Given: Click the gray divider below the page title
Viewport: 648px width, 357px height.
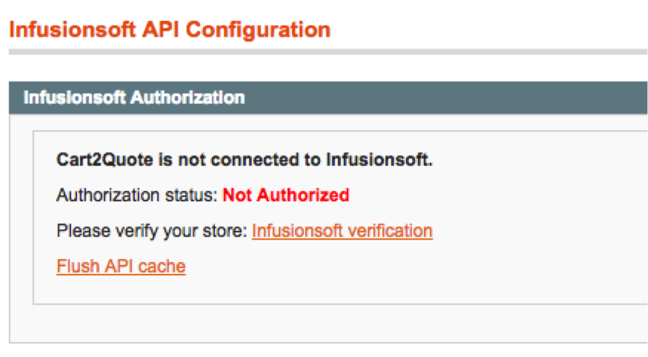Looking at the screenshot, I should [x=328, y=52].
